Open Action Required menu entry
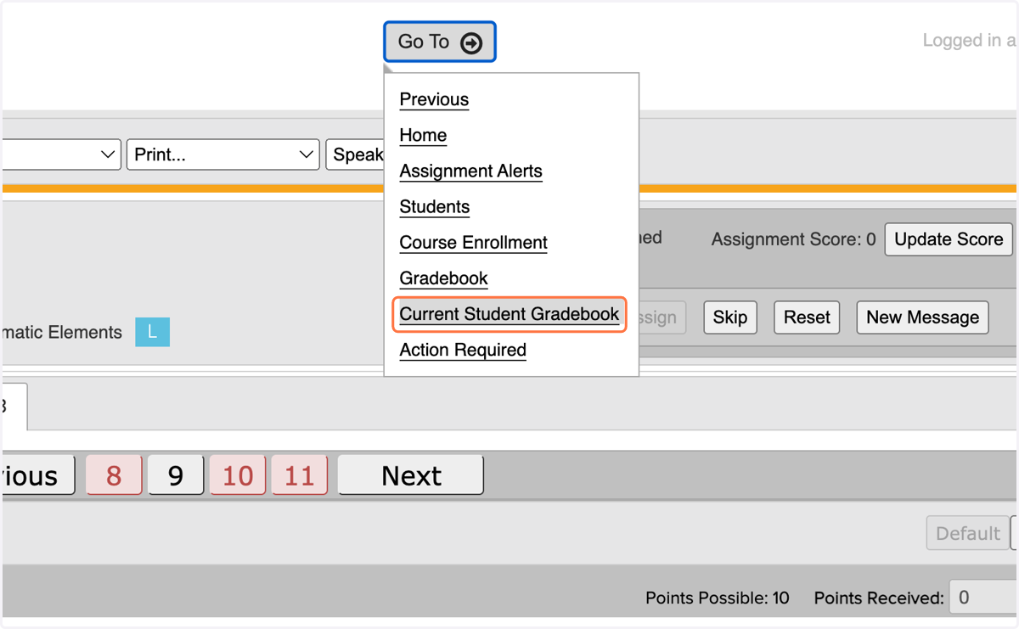The image size is (1019, 629). (463, 350)
